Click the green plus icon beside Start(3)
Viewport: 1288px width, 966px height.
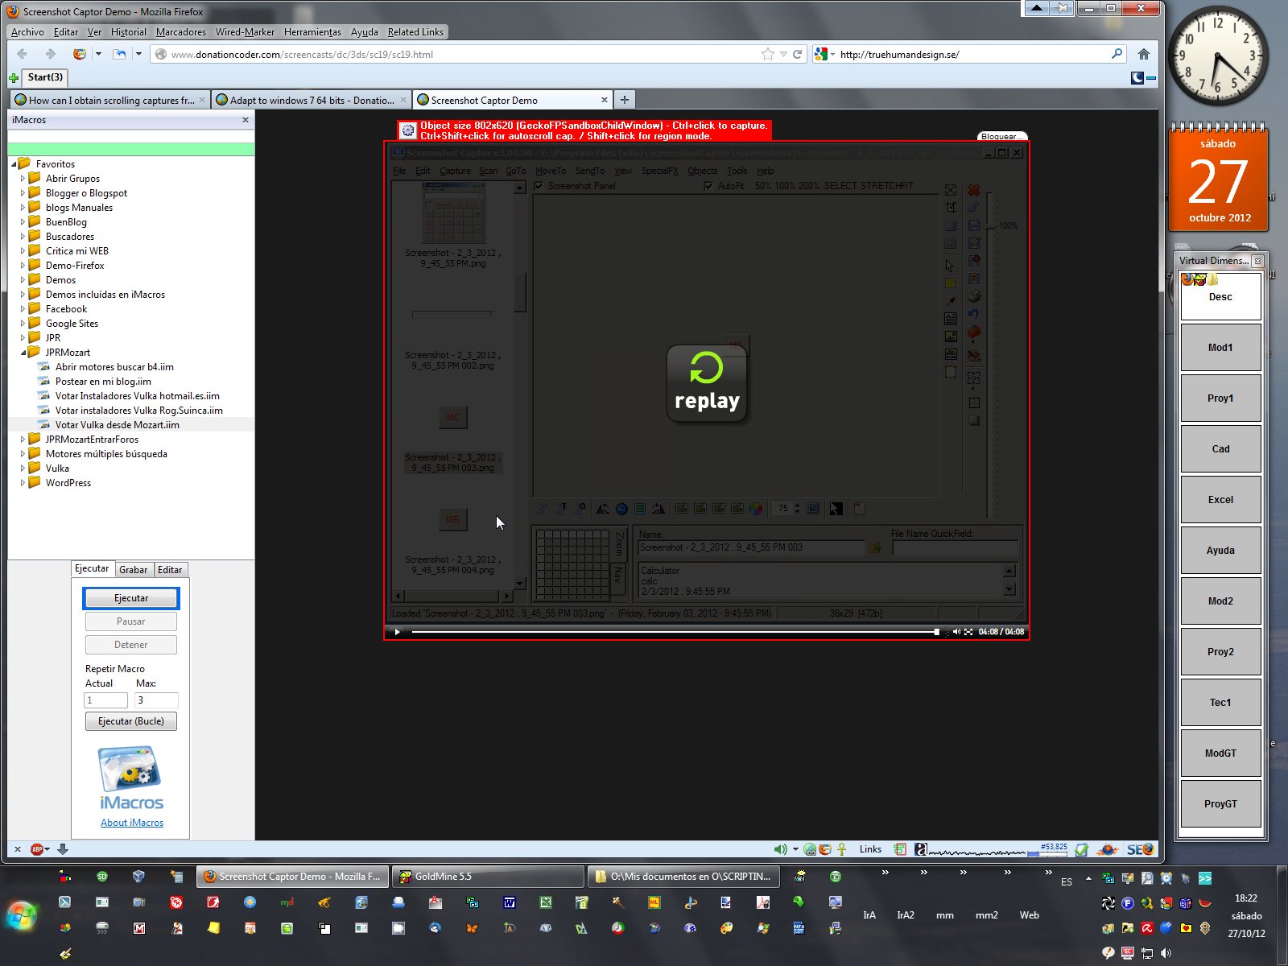tap(14, 78)
